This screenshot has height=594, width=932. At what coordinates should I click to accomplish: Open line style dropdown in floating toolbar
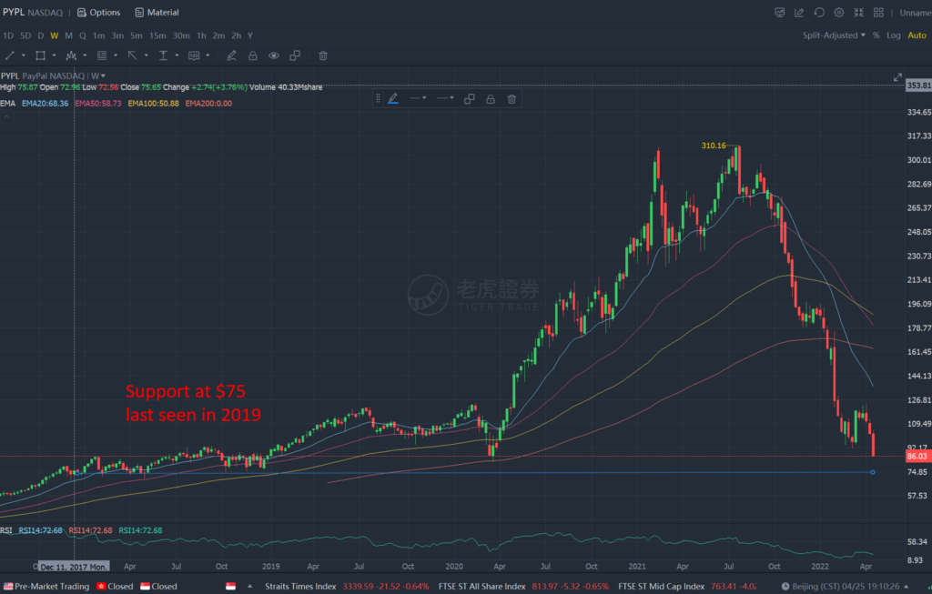point(418,98)
